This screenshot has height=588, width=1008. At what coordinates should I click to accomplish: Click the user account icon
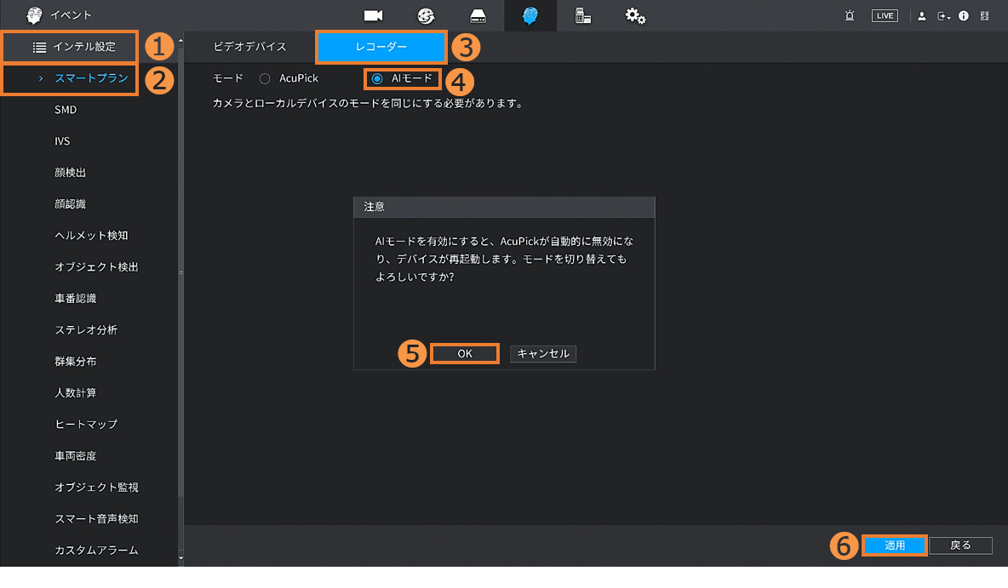click(x=922, y=16)
